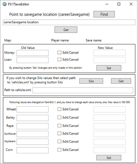Maximize the FS17SaveEditor window

click(119, 4)
